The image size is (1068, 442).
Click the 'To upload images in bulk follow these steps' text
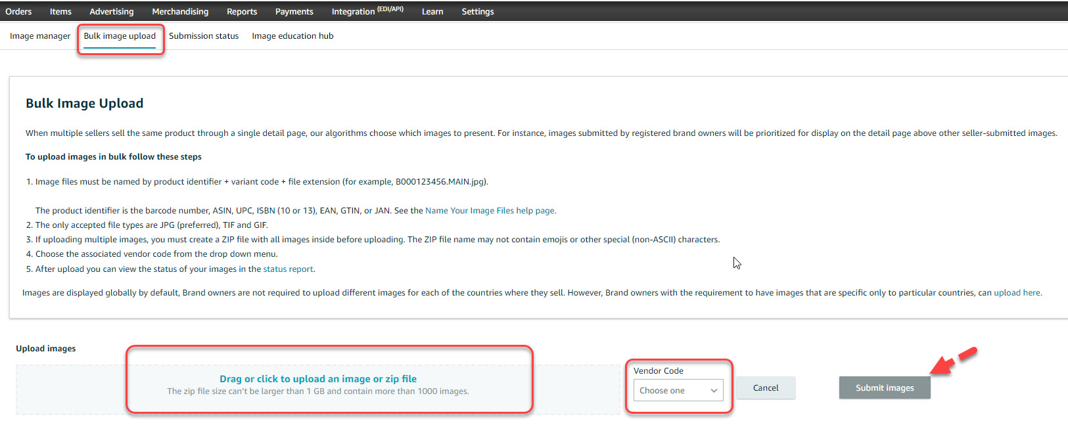point(114,157)
